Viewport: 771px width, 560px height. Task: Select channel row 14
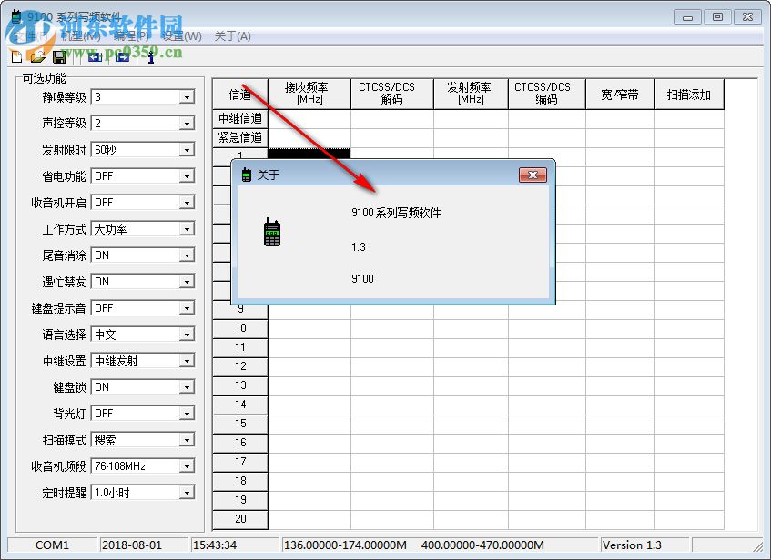(240, 405)
